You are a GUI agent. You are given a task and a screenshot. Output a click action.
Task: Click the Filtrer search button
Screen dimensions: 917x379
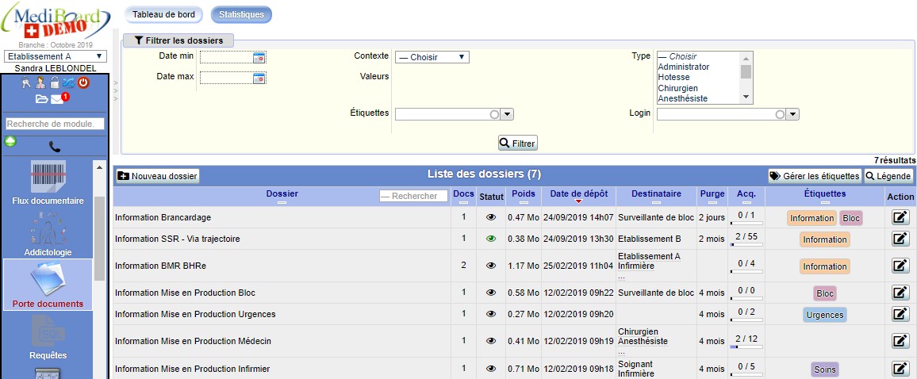click(518, 144)
